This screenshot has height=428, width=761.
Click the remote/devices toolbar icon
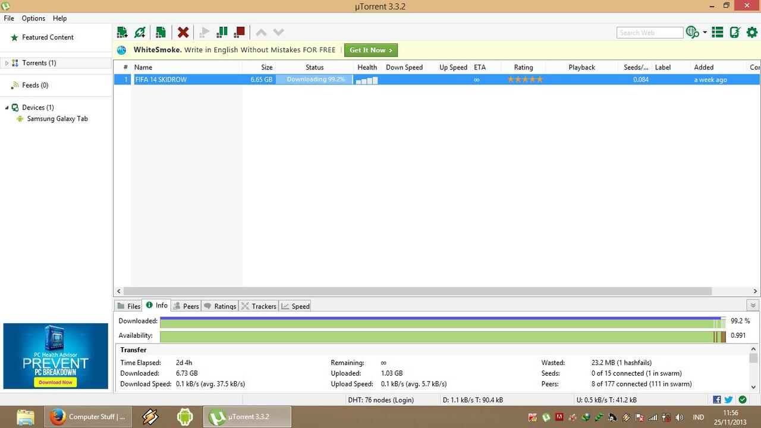click(735, 32)
